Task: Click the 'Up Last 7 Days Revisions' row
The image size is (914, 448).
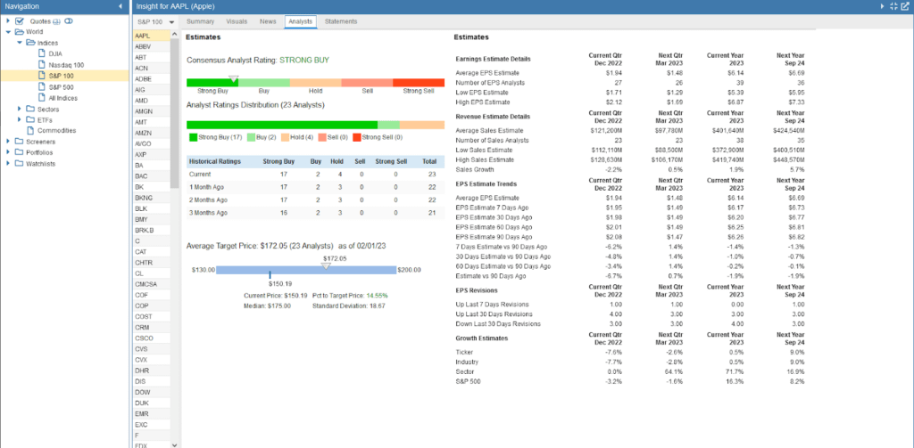Action: (x=630, y=305)
